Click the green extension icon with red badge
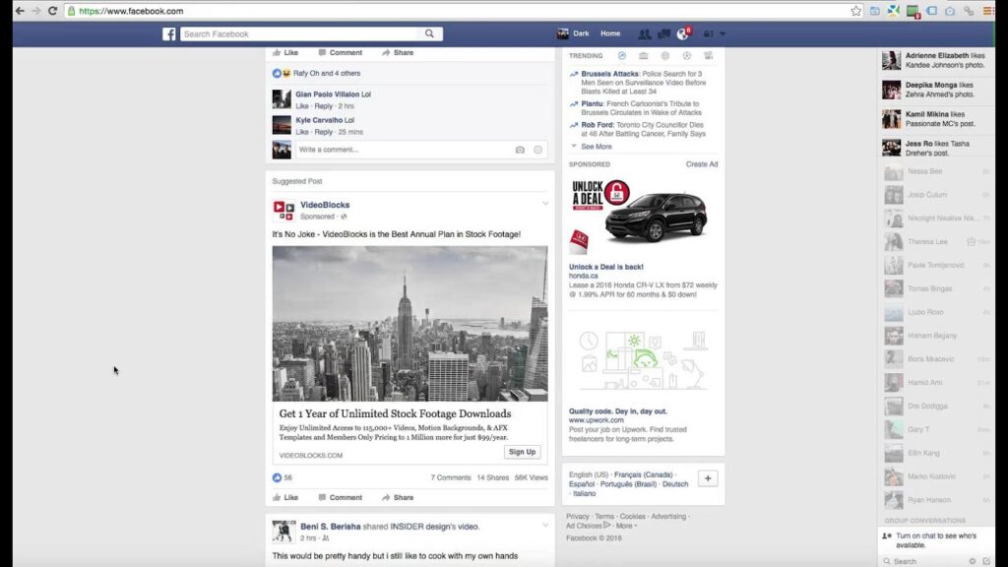Screen dimensions: 1008x567 913,12
